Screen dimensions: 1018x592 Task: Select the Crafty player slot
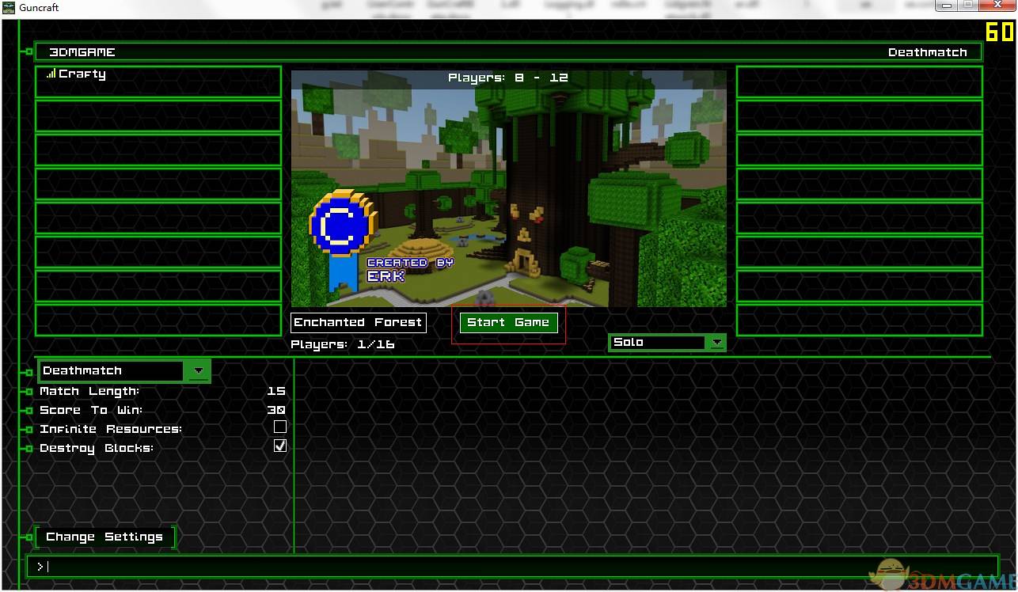(x=157, y=82)
